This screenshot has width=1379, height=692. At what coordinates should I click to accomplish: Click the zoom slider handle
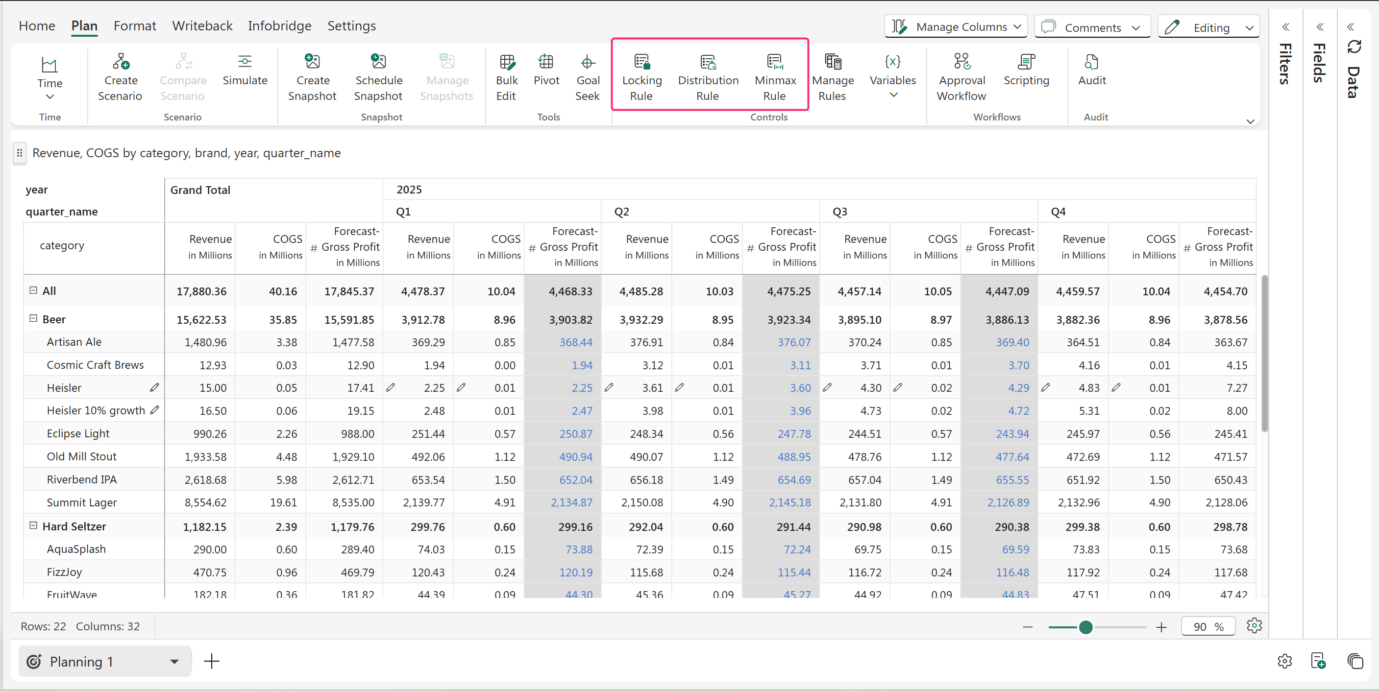coord(1085,627)
